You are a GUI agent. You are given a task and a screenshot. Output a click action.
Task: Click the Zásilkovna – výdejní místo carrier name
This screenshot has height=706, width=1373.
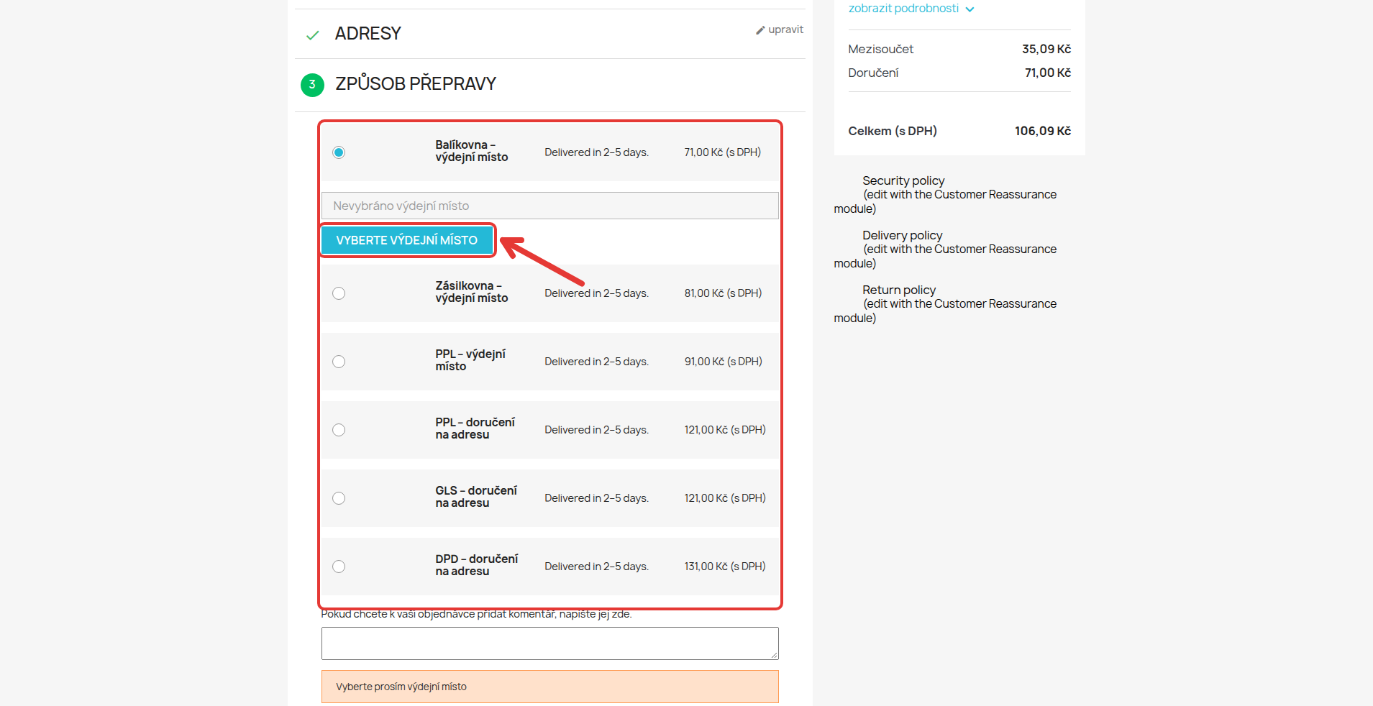[x=472, y=292]
